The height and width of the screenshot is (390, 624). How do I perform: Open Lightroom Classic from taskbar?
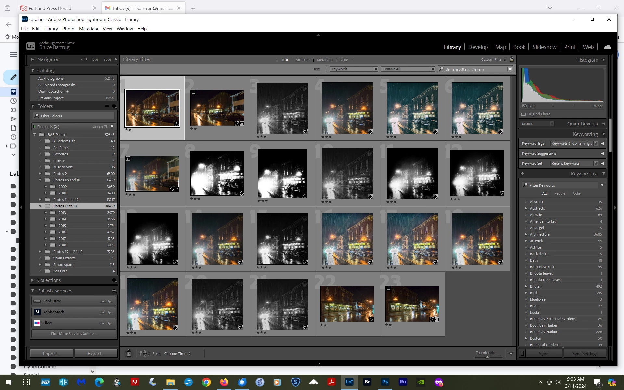[x=349, y=382]
